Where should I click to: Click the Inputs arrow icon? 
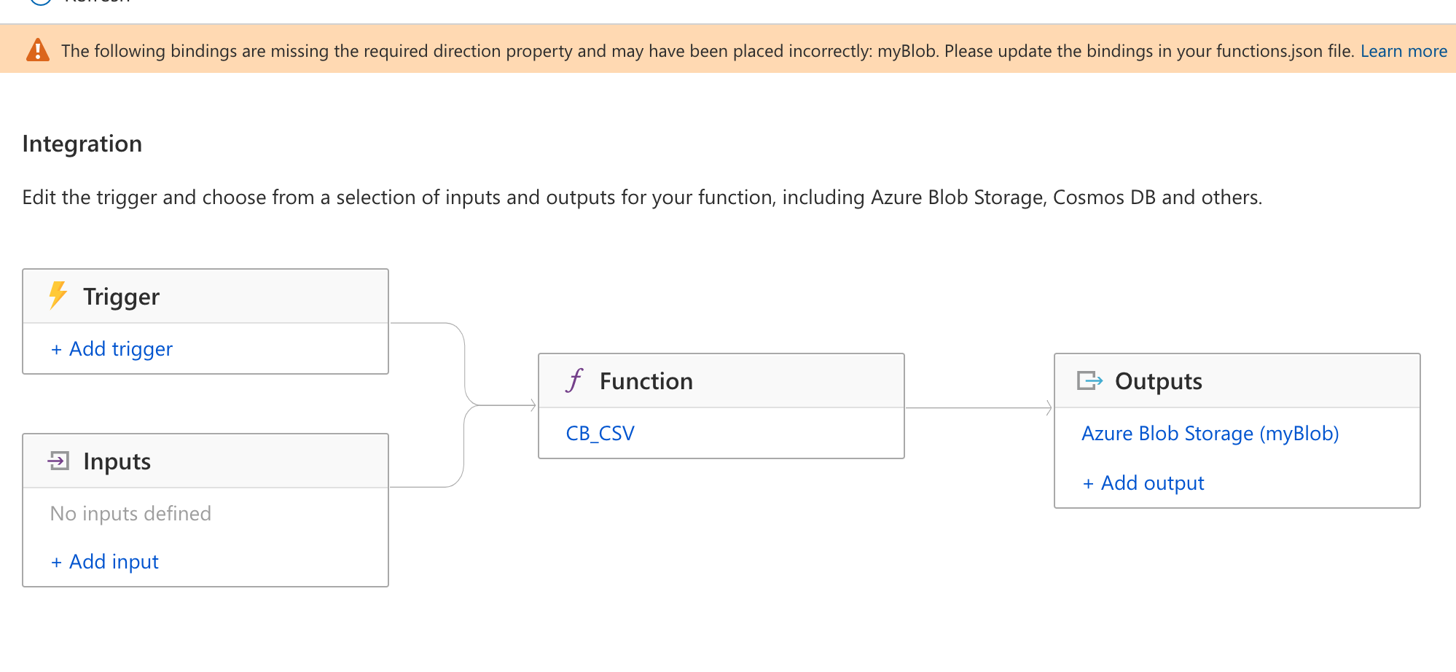58,461
